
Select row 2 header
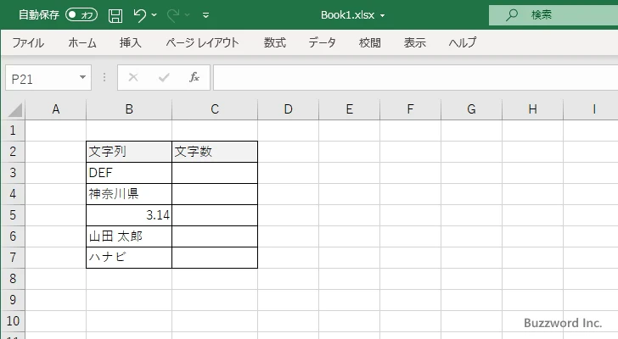(x=13, y=152)
